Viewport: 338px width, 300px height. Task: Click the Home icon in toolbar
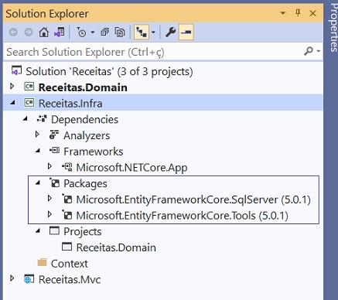pos(43,32)
